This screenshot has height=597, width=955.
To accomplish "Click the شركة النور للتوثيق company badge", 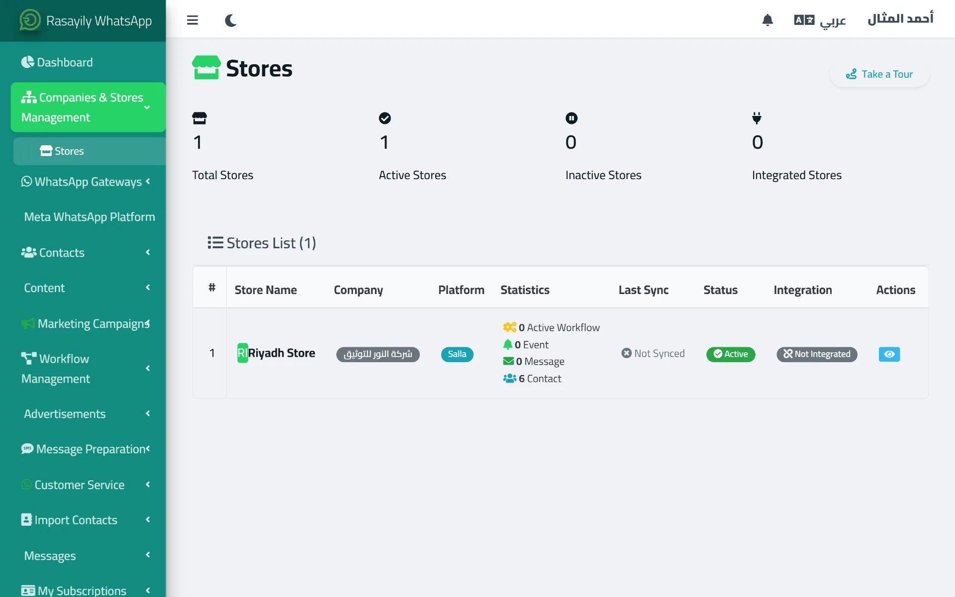I will pyautogui.click(x=378, y=354).
